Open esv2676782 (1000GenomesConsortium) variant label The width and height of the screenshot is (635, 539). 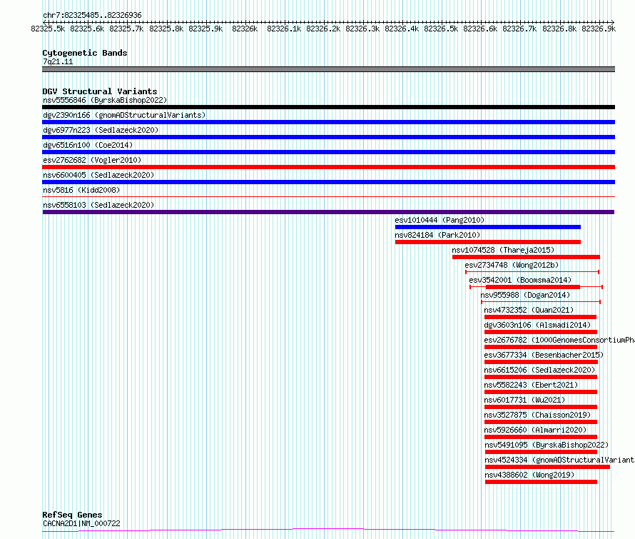[x=559, y=340]
